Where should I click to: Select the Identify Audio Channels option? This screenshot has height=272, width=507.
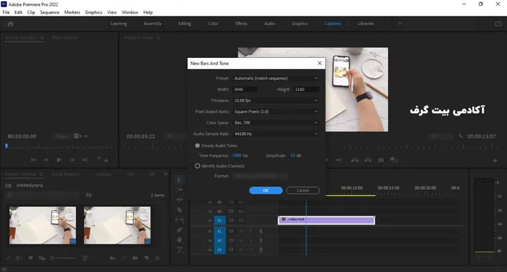point(197,166)
